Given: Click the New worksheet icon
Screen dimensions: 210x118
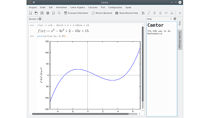Looking at the screenshot, I should [30, 13].
